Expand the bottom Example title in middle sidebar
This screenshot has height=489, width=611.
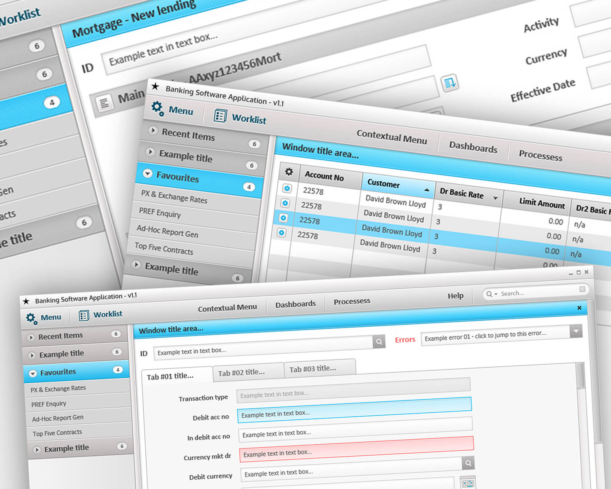(x=136, y=265)
